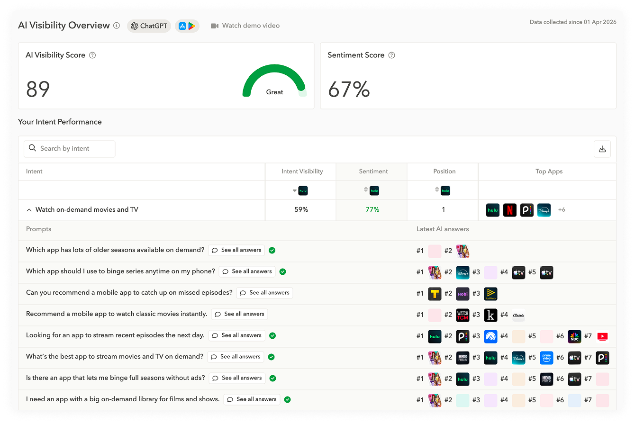This screenshot has height=424, width=635.
Task: Click Peacock icon in Top Apps column
Action: (x=527, y=210)
